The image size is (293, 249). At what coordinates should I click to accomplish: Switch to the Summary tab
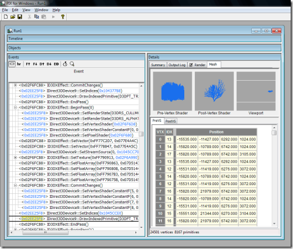tap(158, 65)
